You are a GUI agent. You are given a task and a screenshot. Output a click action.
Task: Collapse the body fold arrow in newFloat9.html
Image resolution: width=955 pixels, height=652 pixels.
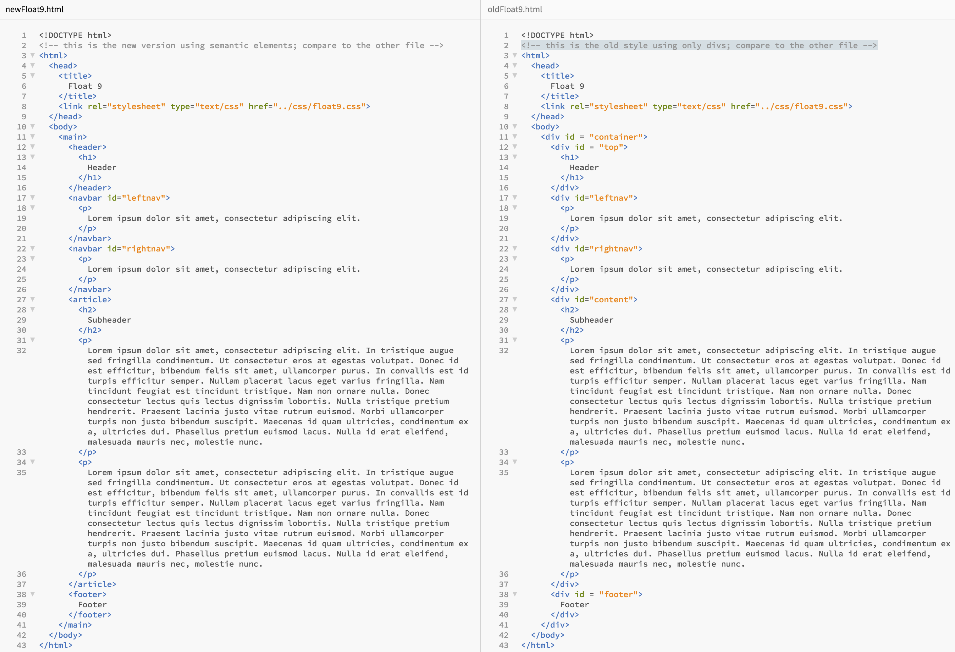coord(33,126)
